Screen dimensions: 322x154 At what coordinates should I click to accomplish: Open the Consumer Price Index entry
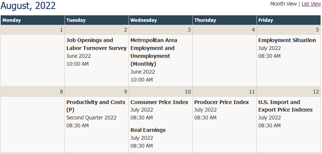[159, 102]
